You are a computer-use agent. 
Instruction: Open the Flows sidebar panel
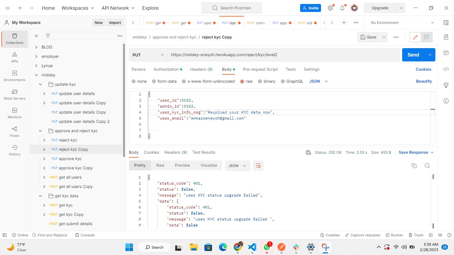point(14,132)
